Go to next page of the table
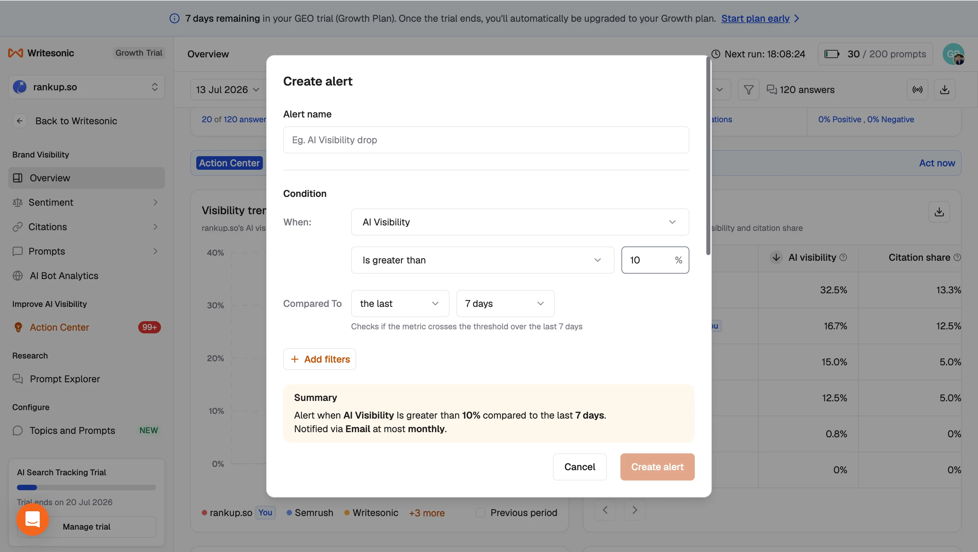The image size is (978, 552). 635,510
